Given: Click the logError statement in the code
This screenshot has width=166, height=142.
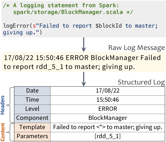Looking at the screenshot, I should tap(80, 29).
